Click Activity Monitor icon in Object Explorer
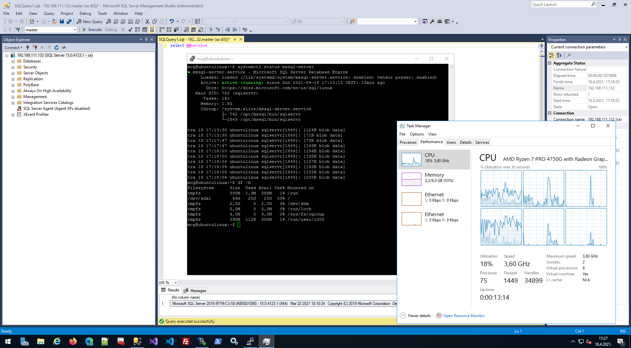The image size is (631, 348). coord(64,48)
